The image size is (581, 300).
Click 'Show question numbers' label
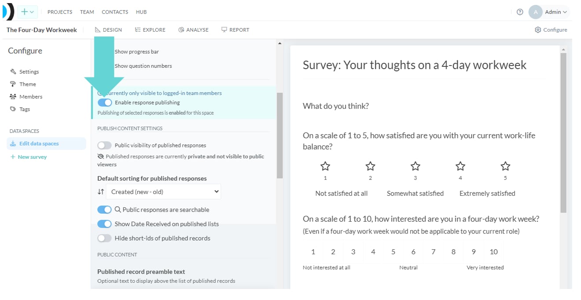[143, 66]
